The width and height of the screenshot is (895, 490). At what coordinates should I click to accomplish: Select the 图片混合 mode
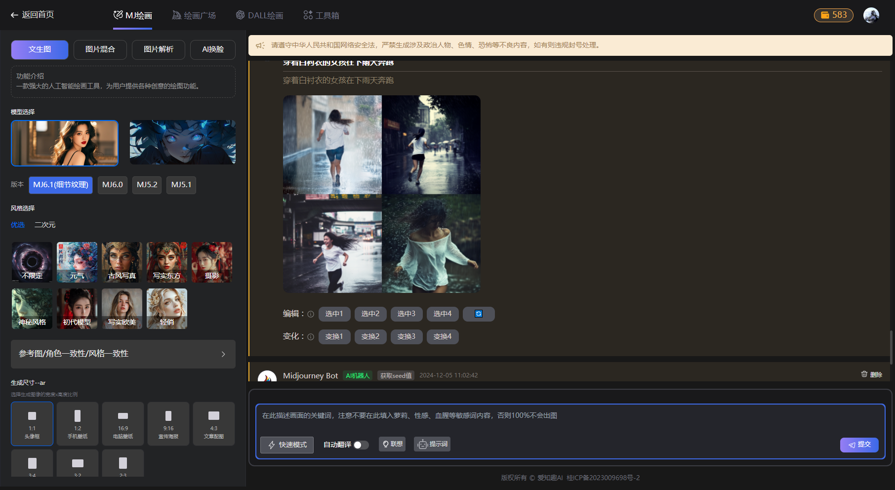(x=100, y=49)
